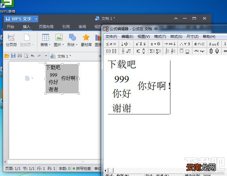
Task: Open the 帮助(H) menu in formula editor
Action: (209, 37)
